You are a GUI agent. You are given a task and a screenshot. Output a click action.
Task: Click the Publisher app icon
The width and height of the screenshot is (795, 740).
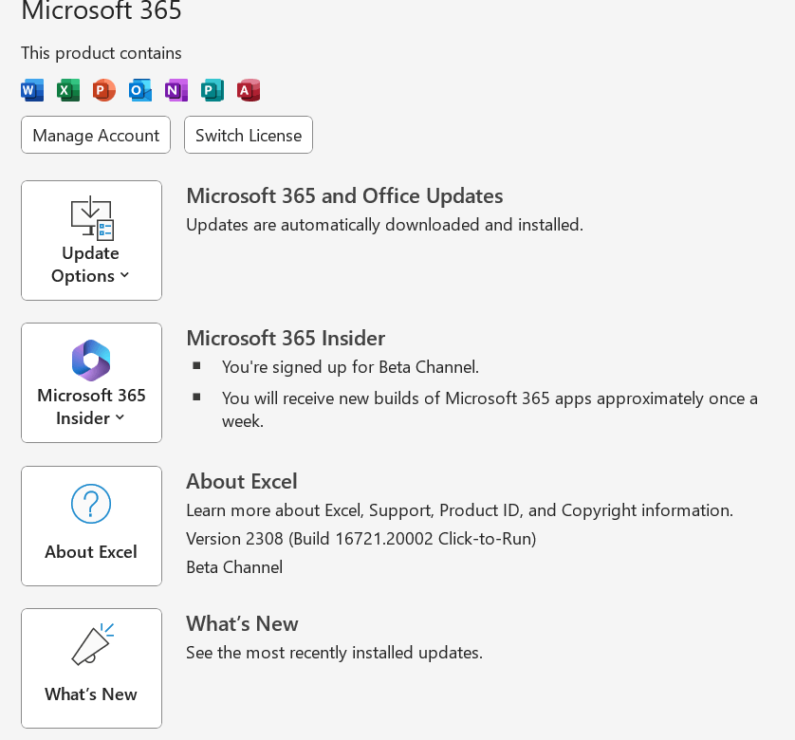coord(212,90)
